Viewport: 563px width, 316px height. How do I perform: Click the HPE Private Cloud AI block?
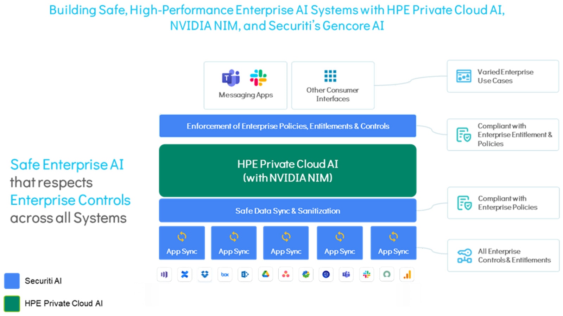[x=287, y=171]
